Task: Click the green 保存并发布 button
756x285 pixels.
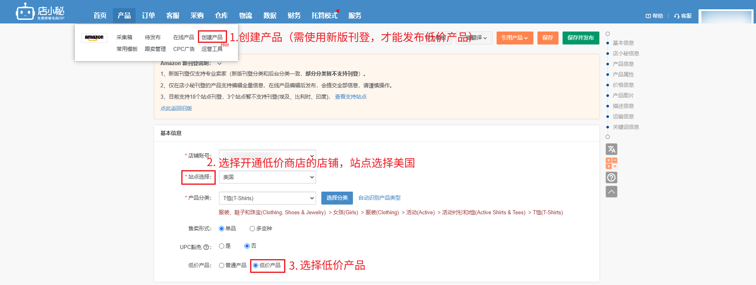Action: coord(581,38)
